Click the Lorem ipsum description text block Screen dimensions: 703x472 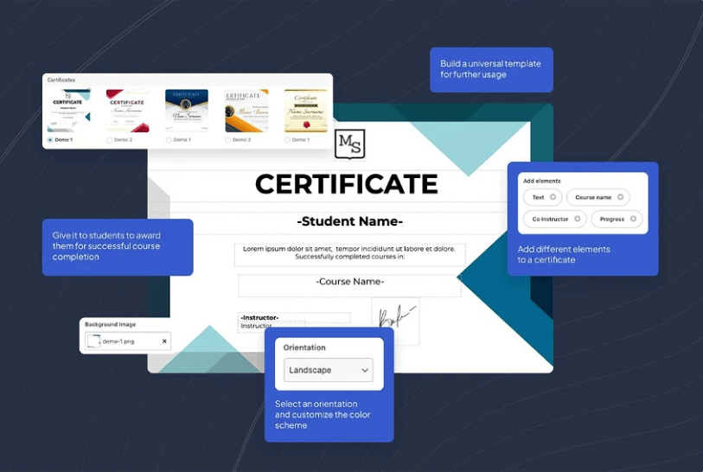[349, 253]
